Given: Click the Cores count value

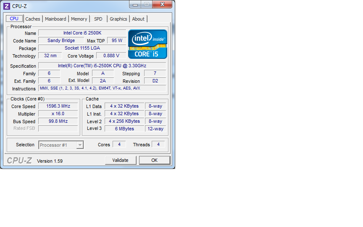Looking at the screenshot, I should click(x=119, y=144).
